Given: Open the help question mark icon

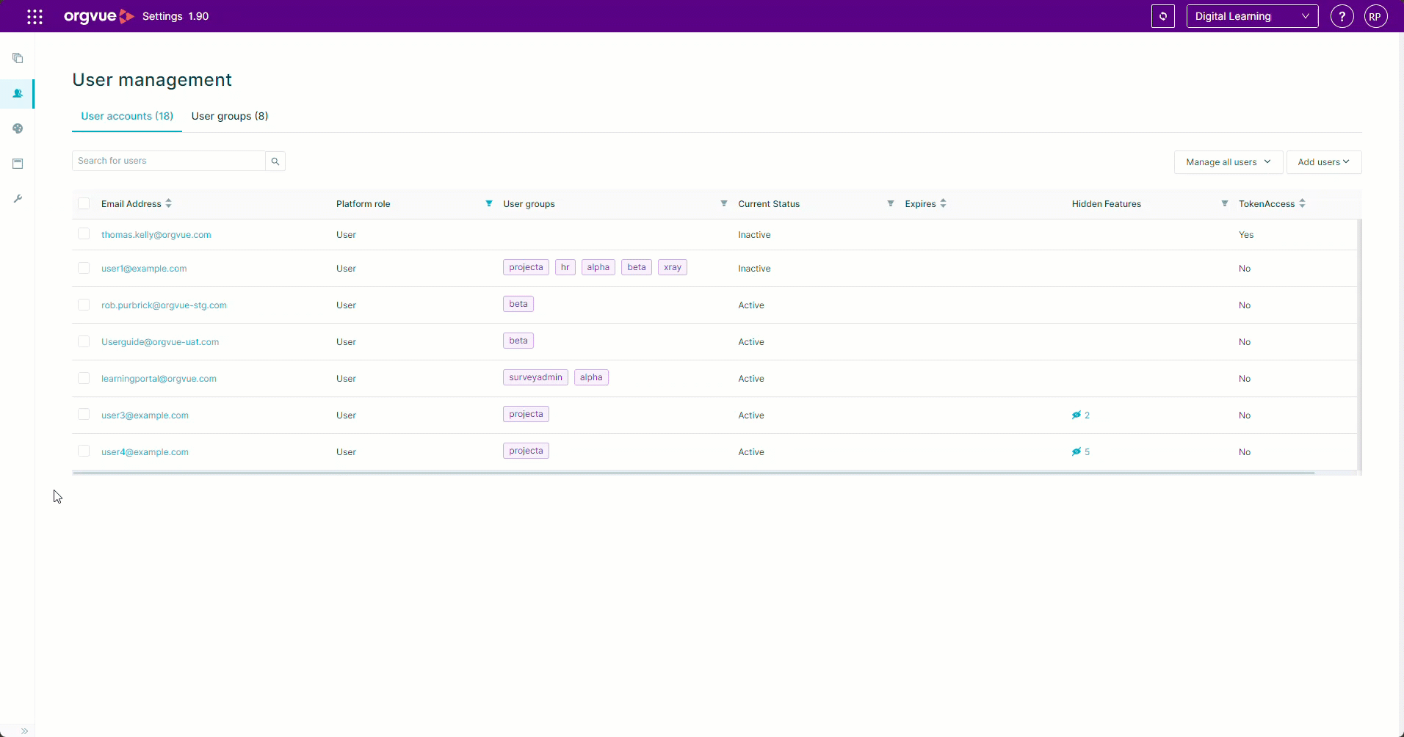Looking at the screenshot, I should 1342,16.
